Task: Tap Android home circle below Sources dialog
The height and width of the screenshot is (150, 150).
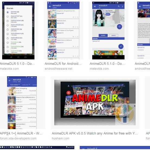Action: [x=18, y=57]
